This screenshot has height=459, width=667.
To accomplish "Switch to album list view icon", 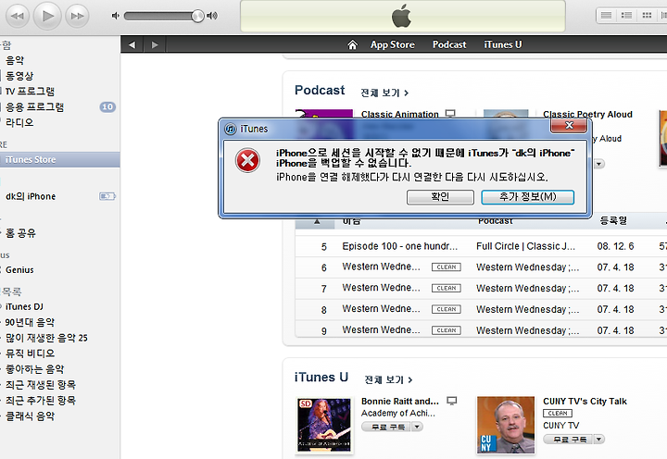I will (x=626, y=16).
